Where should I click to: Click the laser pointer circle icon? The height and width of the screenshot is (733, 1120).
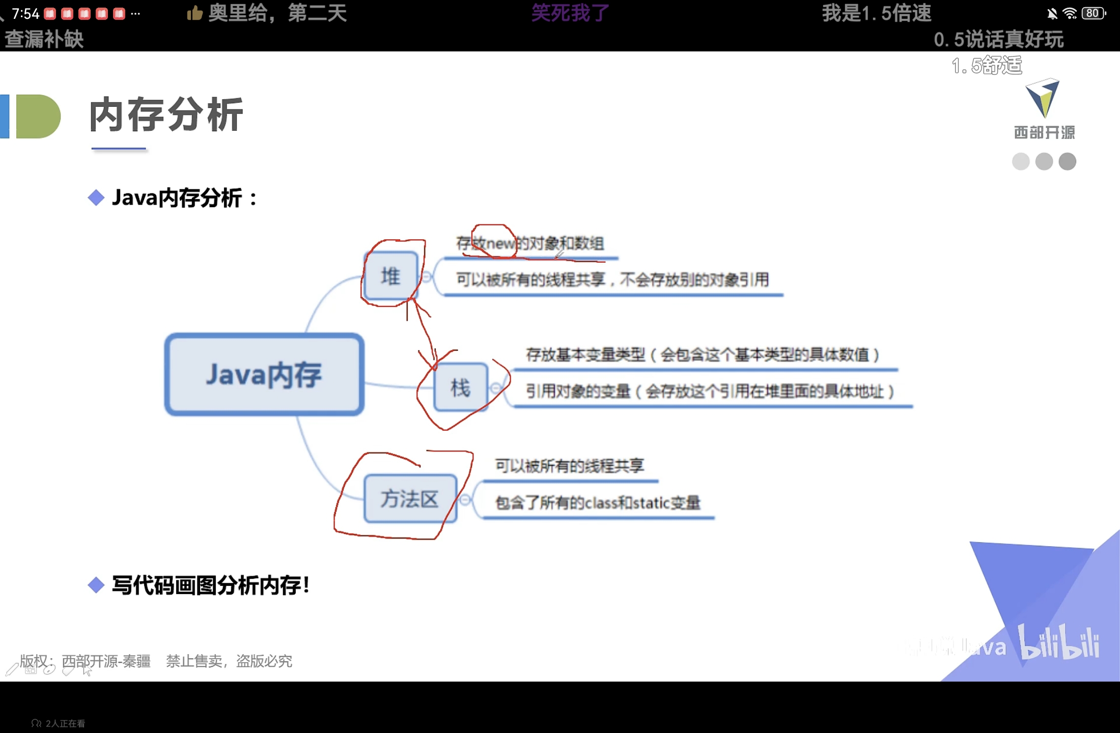(x=49, y=670)
